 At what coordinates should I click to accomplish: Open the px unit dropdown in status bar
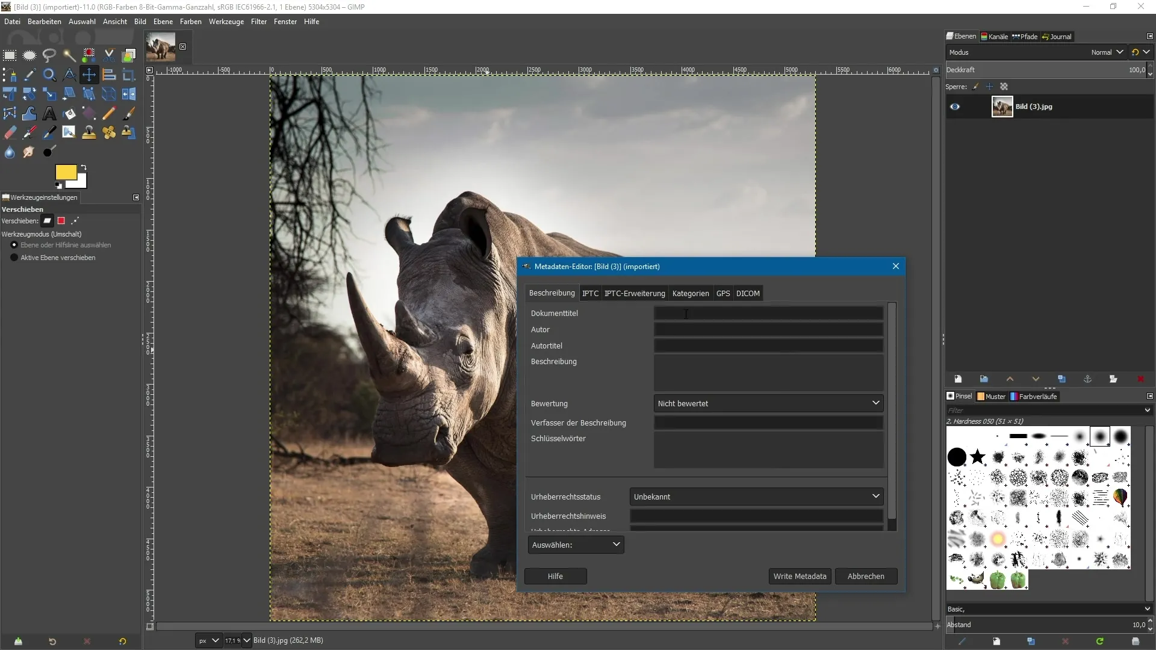[x=209, y=641]
